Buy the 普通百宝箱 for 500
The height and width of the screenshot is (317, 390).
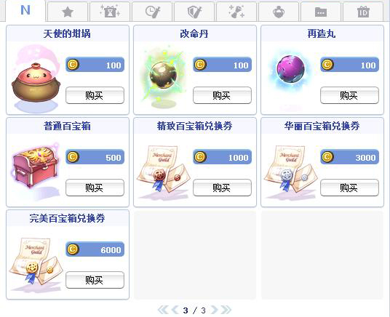(x=95, y=188)
